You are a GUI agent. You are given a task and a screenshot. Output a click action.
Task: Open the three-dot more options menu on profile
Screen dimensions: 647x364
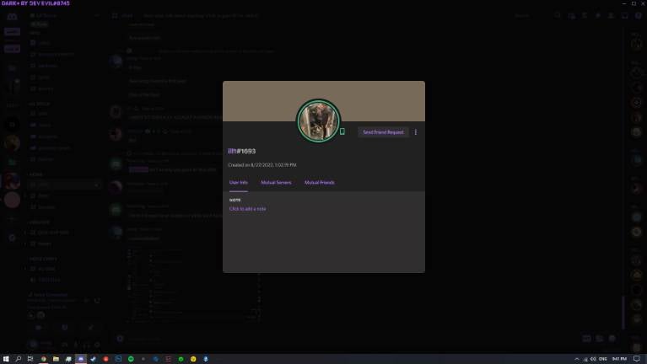[x=415, y=132]
